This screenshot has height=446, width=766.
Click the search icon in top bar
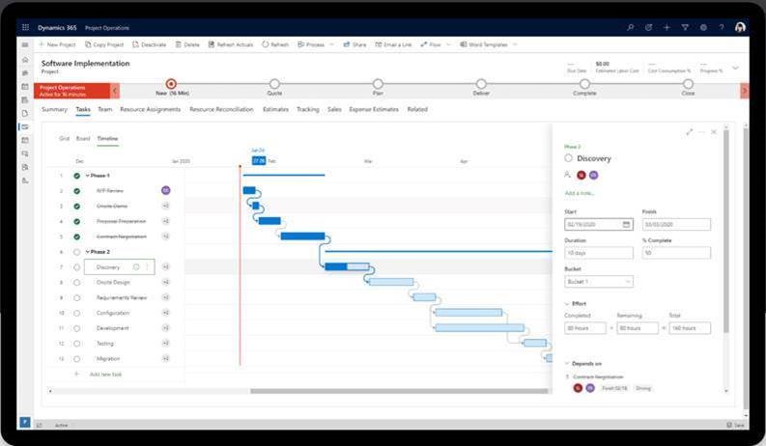pos(631,28)
